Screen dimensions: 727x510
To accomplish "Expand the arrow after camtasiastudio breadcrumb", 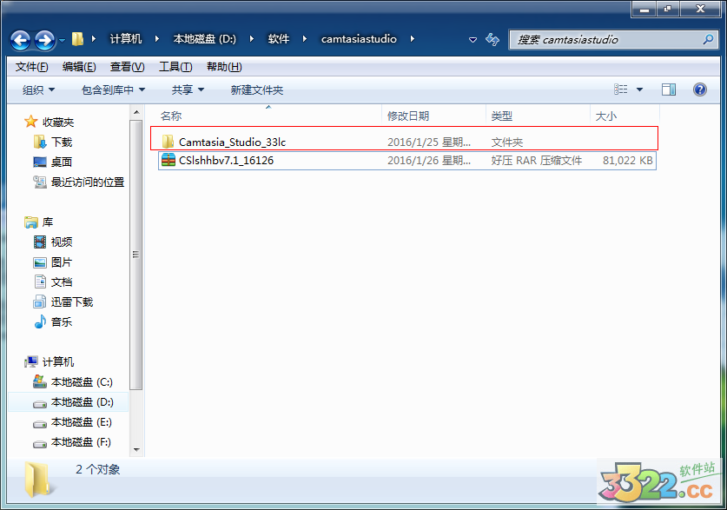I will point(413,39).
